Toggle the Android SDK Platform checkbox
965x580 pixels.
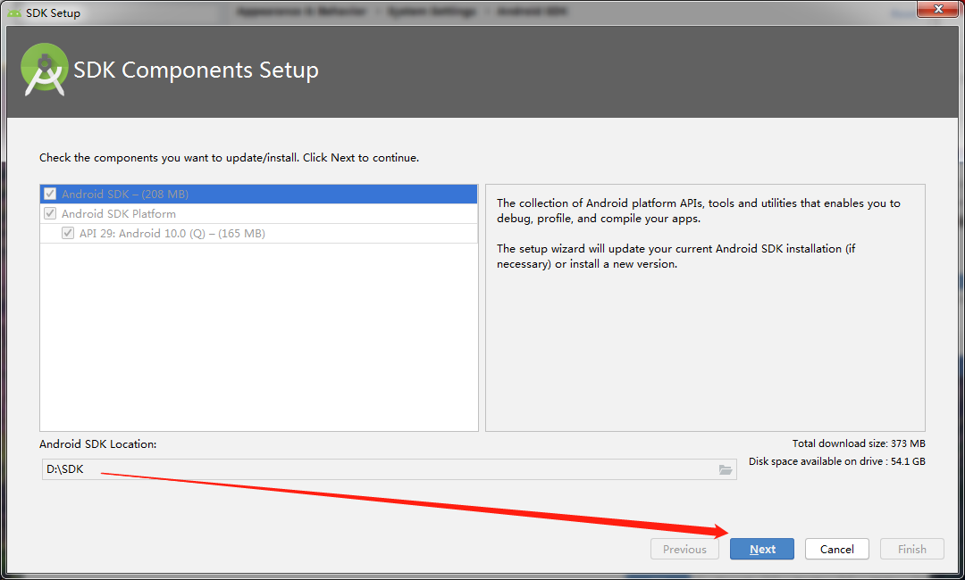tap(50, 214)
